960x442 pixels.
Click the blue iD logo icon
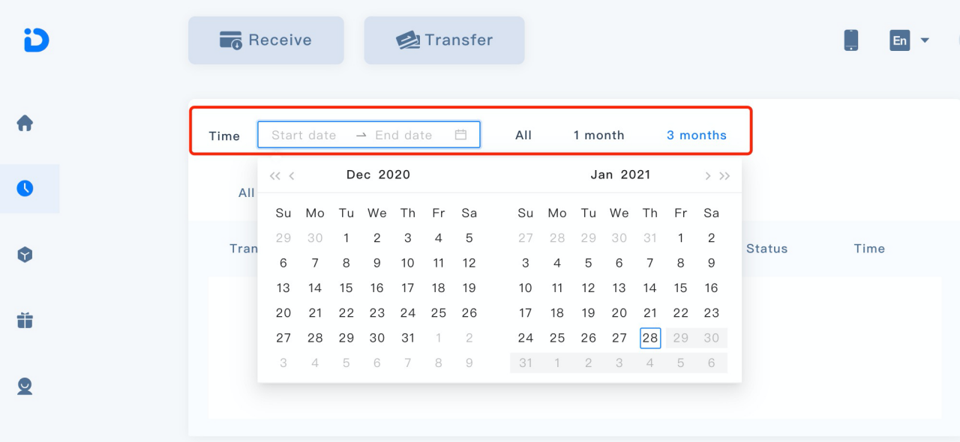(x=36, y=40)
